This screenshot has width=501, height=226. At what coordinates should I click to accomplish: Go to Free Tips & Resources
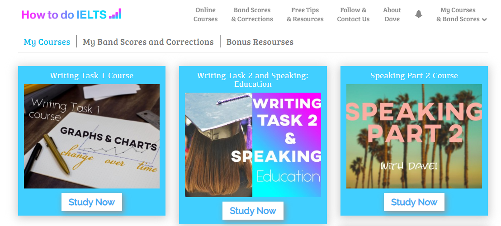305,14
